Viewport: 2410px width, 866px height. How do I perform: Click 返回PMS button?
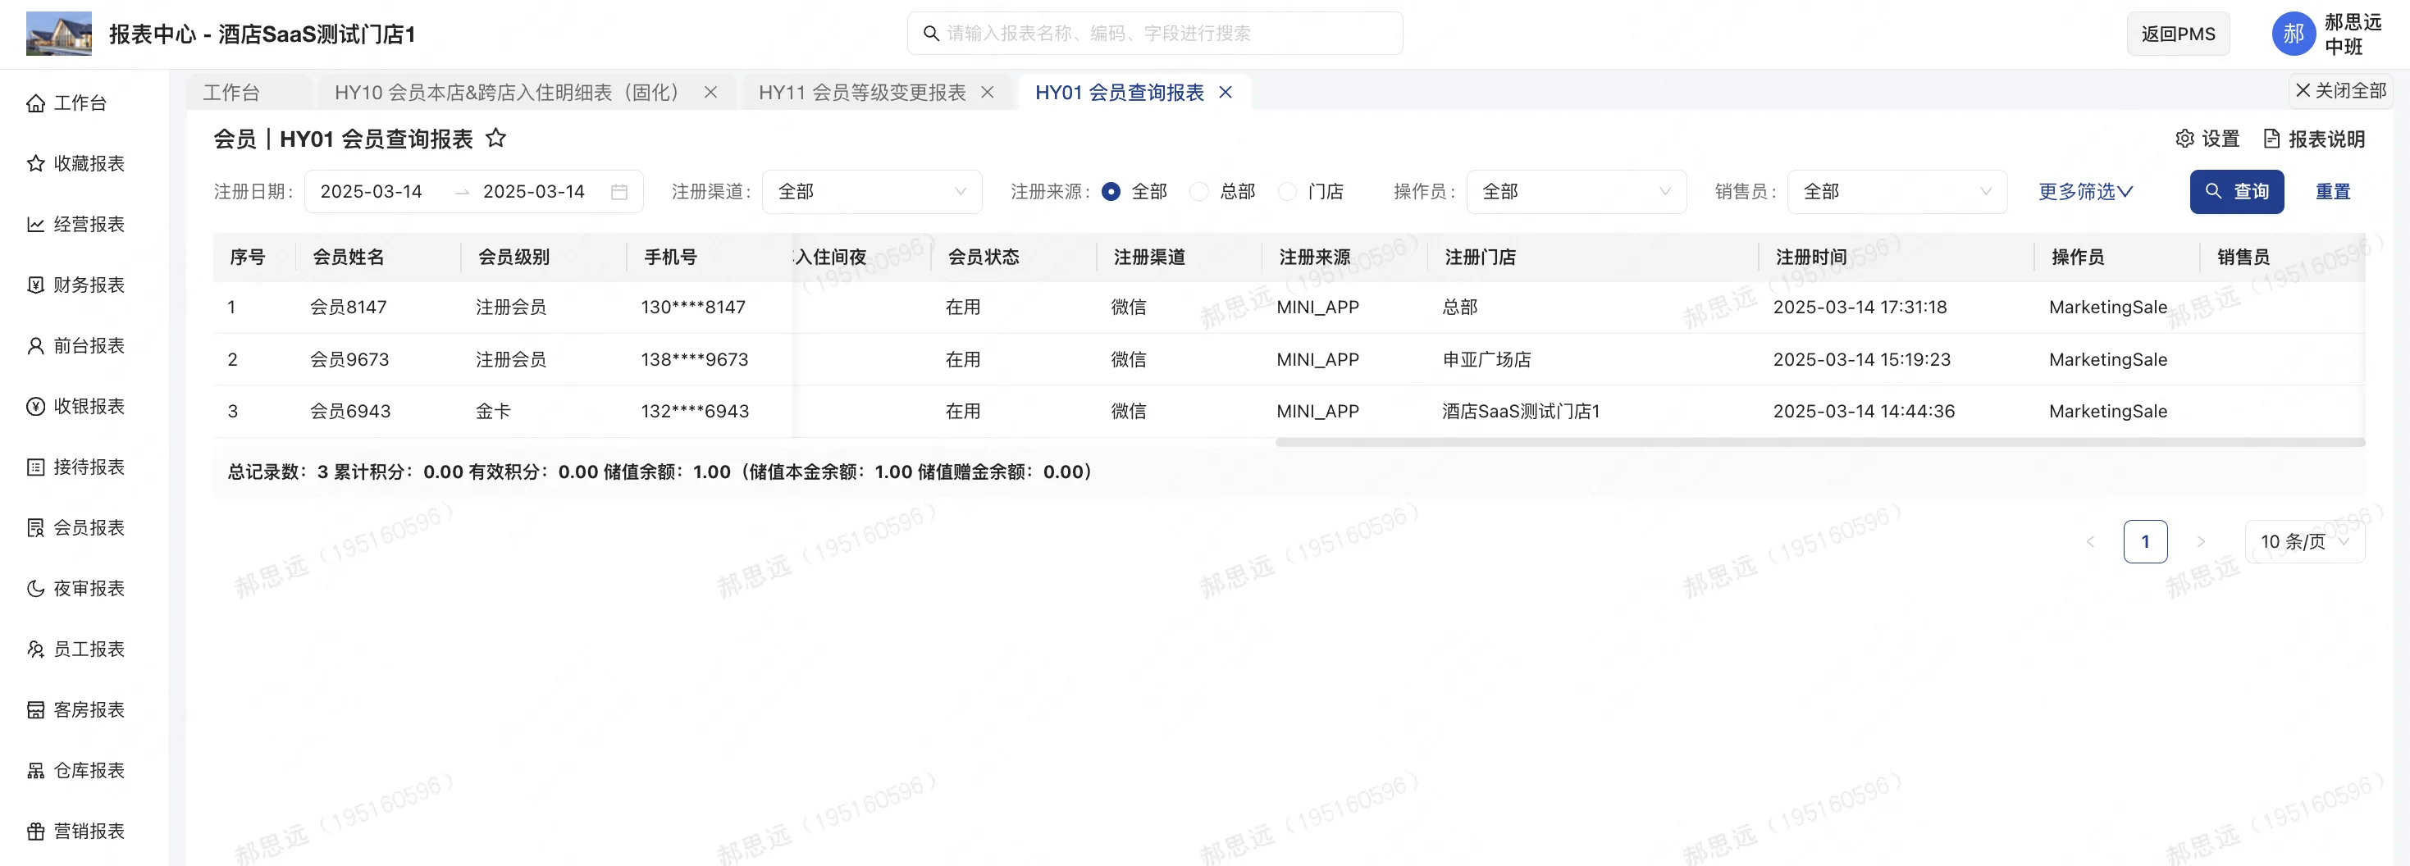coord(2178,34)
